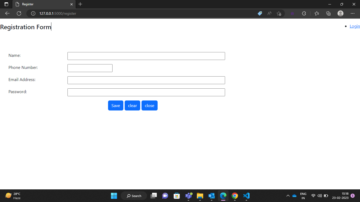The image size is (360, 202).
Task: Open Edge shopping coupons tag
Action: 260,13
